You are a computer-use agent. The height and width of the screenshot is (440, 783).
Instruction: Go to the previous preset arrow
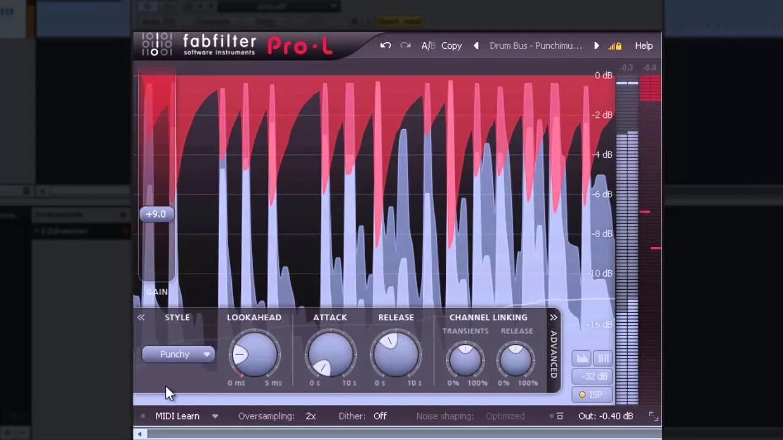click(476, 46)
